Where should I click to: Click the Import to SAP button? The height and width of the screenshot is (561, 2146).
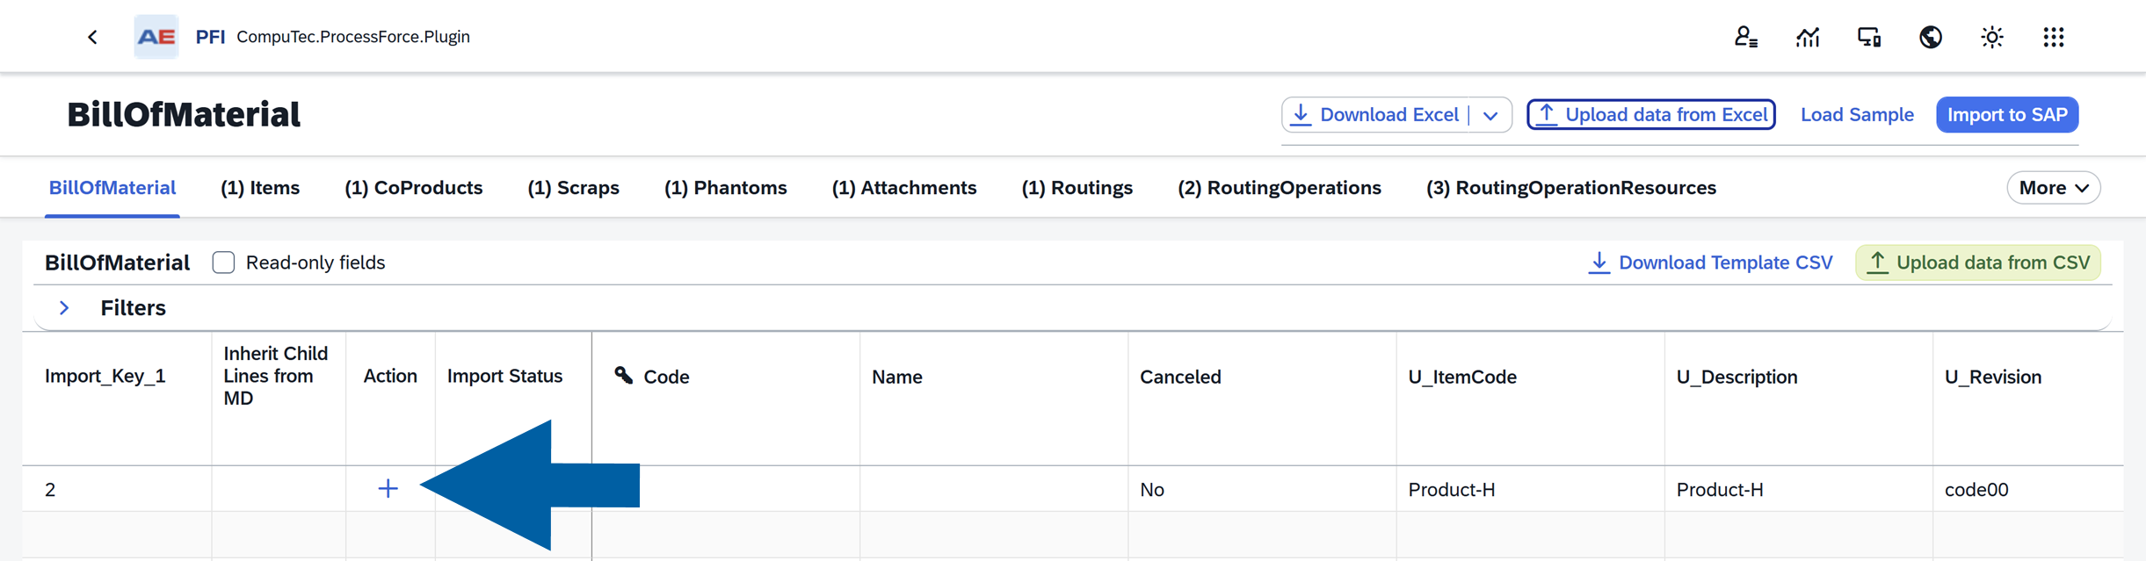tap(2007, 115)
